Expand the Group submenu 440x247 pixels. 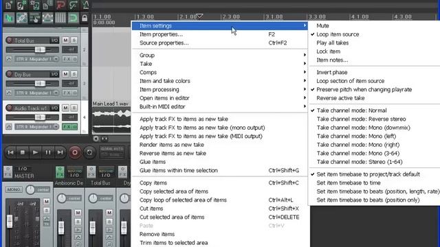pyautogui.click(x=220, y=55)
